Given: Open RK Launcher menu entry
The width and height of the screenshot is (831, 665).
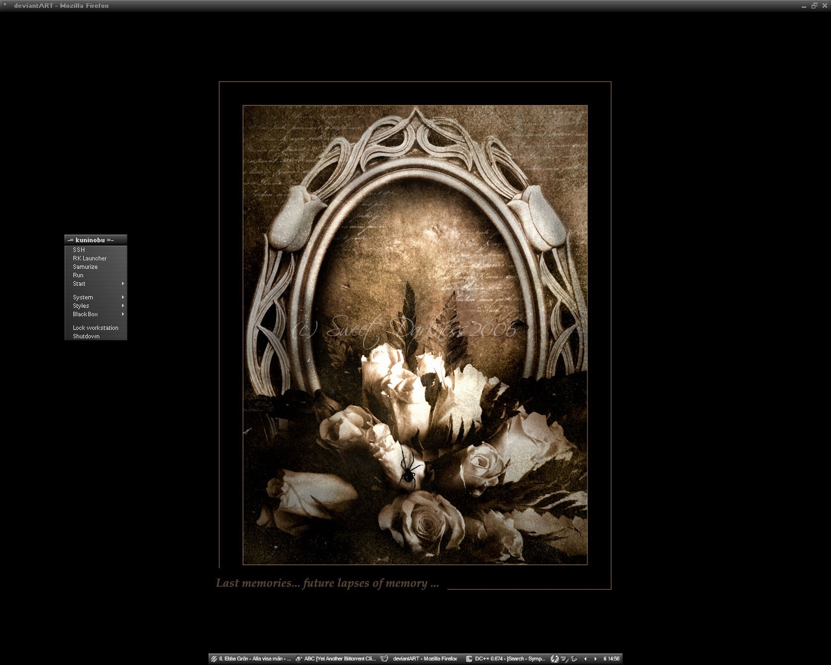Looking at the screenshot, I should (x=95, y=258).
